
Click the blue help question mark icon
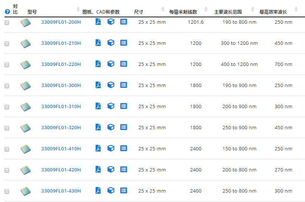[7, 12]
